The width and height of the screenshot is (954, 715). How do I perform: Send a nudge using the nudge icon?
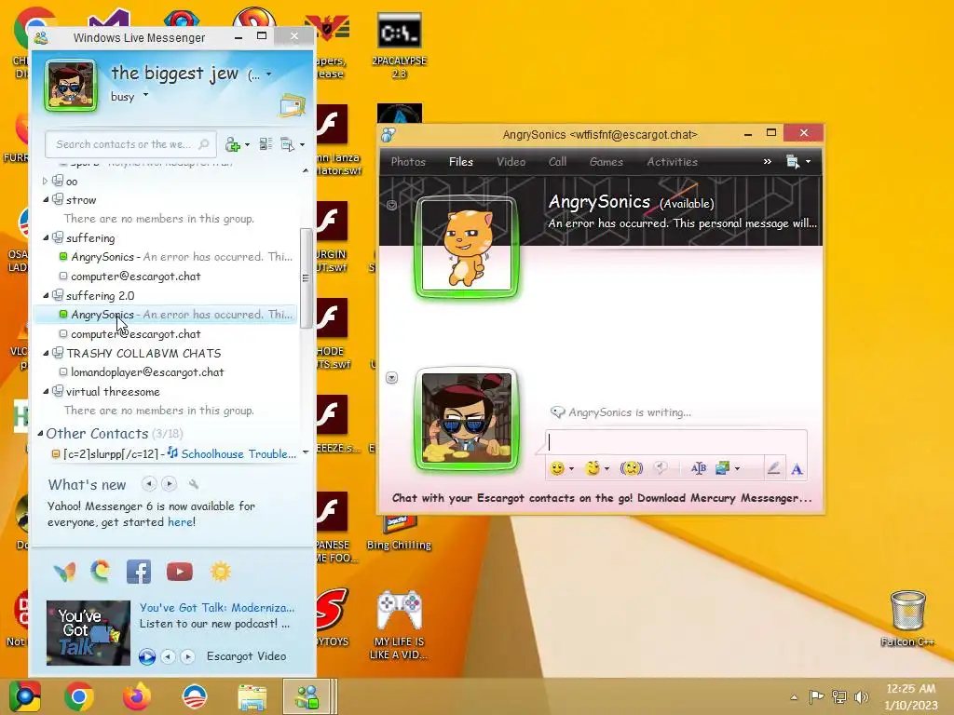click(x=631, y=468)
